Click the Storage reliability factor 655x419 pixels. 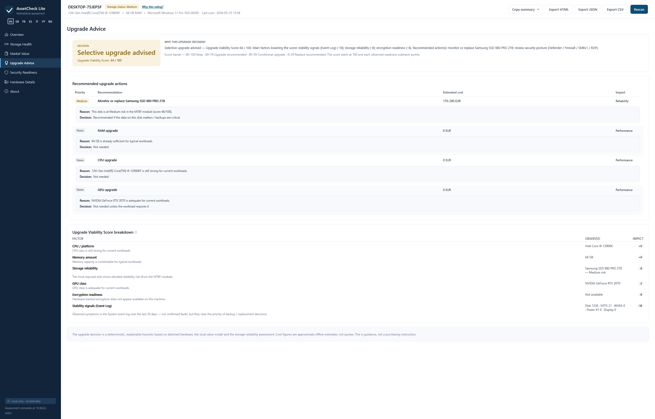click(x=85, y=268)
